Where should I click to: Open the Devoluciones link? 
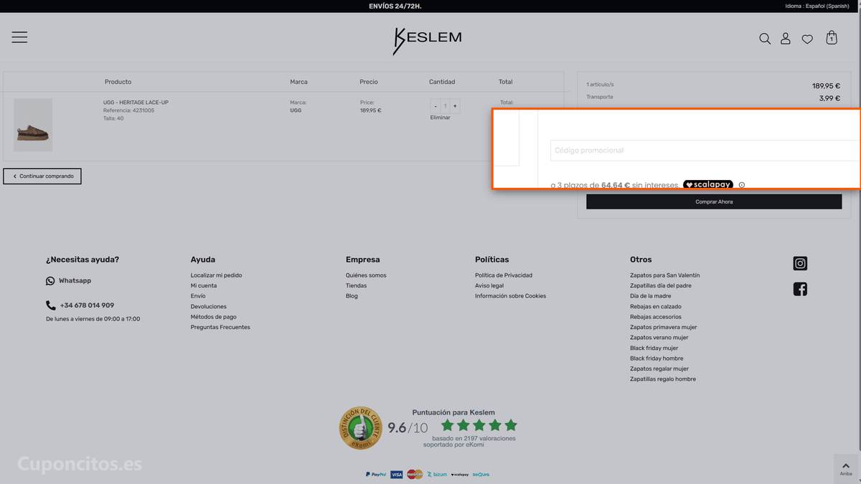pyautogui.click(x=209, y=306)
